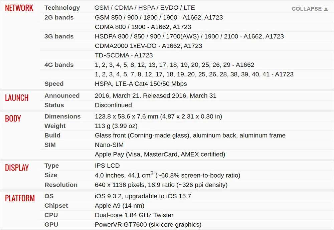Click the OS spec label
The width and height of the screenshot is (334, 230).
pos(49,196)
